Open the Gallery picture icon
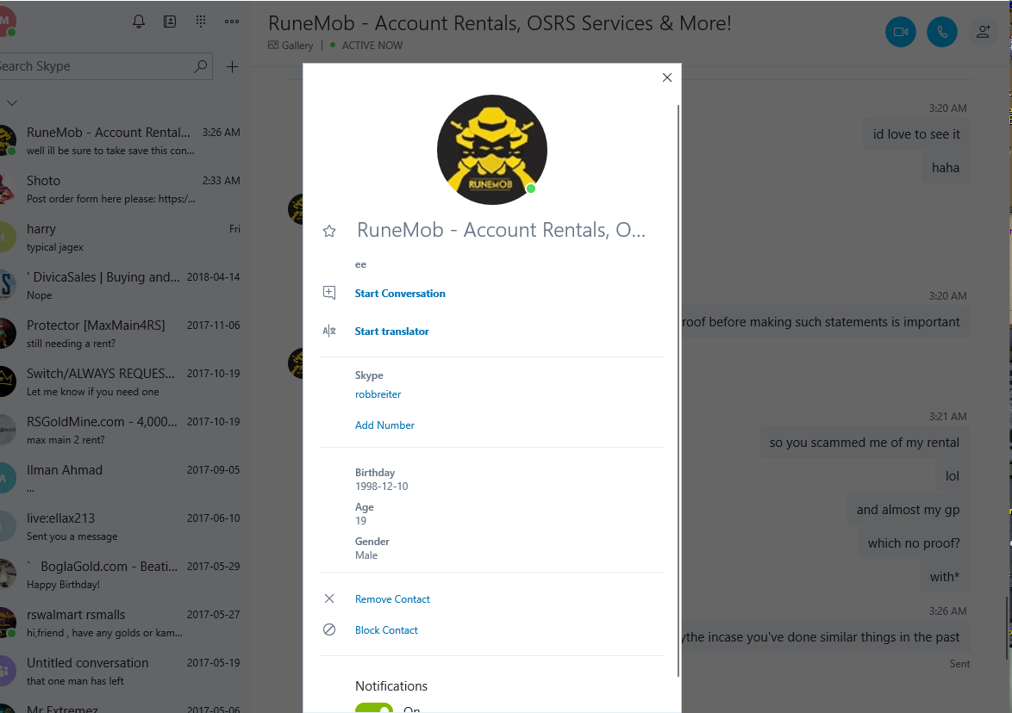The image size is (1012, 713). tap(273, 45)
